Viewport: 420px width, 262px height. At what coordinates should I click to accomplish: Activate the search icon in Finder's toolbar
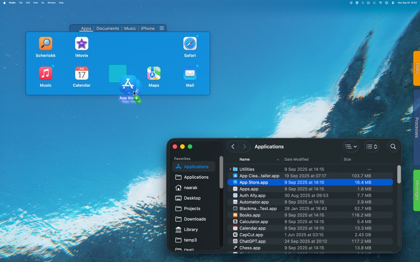pyautogui.click(x=393, y=146)
